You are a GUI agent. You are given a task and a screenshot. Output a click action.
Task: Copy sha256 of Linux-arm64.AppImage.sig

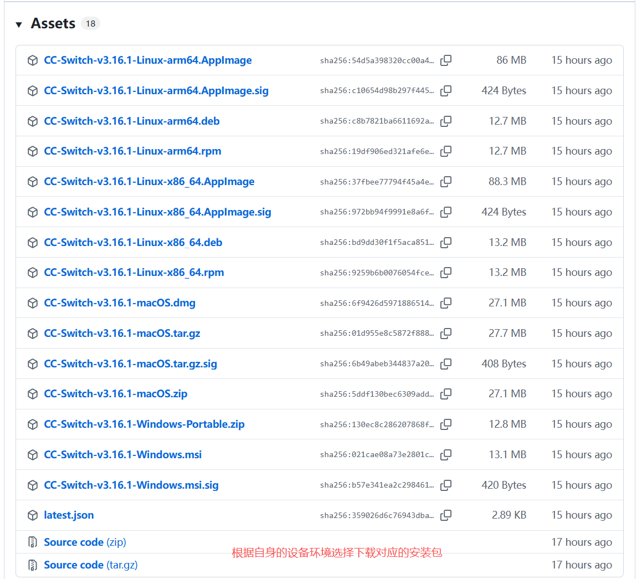point(446,91)
